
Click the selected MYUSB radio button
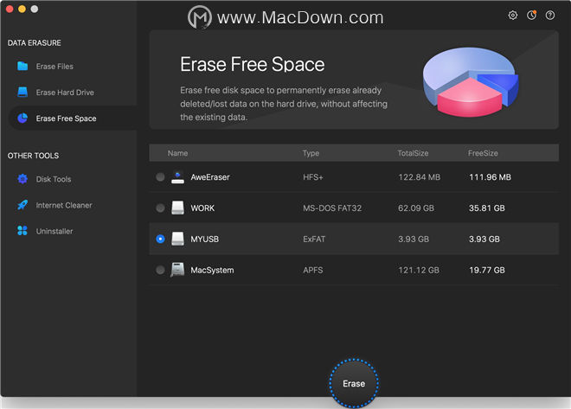(x=160, y=239)
